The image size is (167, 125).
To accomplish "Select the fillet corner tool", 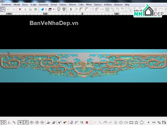I will (81, 9).
